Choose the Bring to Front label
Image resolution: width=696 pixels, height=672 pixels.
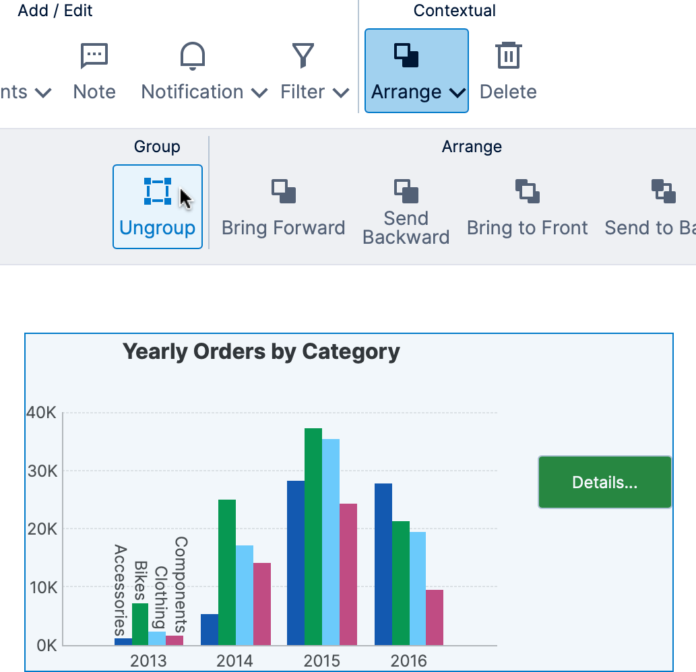[x=527, y=228]
